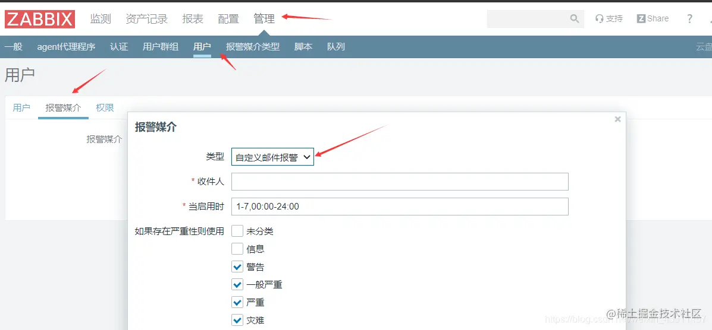Close the 报警媒介 dialog
Image resolution: width=712 pixels, height=330 pixels.
(617, 119)
